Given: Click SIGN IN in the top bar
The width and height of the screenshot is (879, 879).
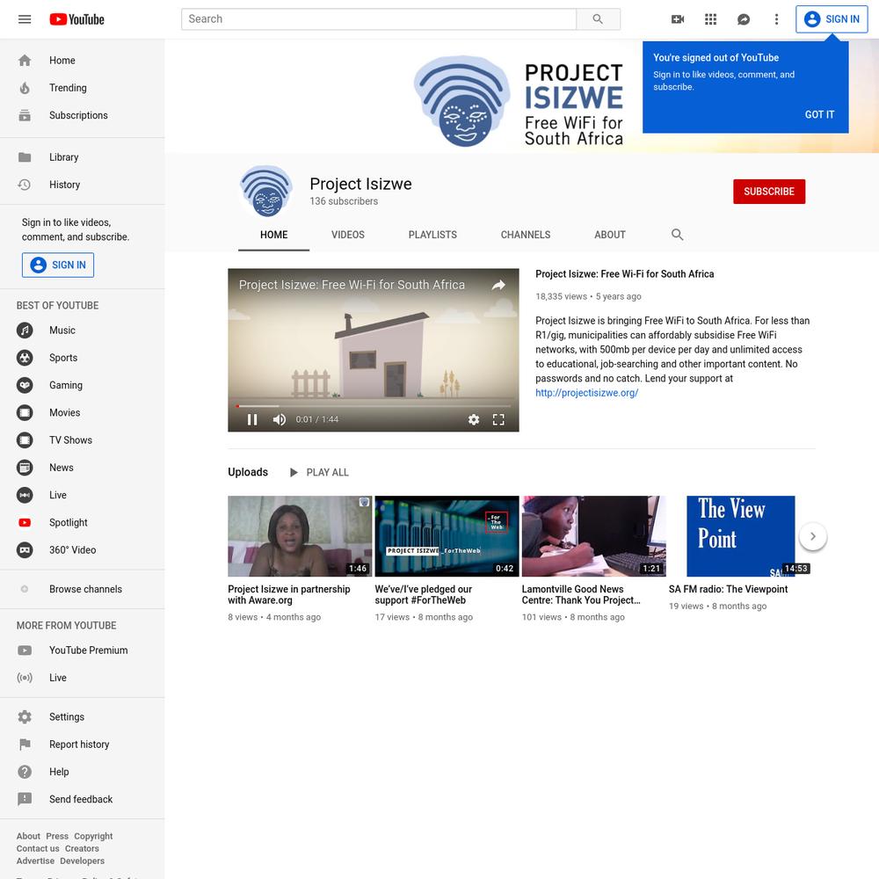Looking at the screenshot, I should point(832,19).
